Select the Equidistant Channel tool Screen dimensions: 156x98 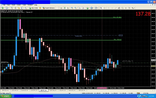119,8
